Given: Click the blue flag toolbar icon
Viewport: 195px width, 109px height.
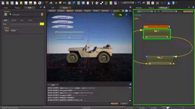Looking at the screenshot, I should 74,3.
